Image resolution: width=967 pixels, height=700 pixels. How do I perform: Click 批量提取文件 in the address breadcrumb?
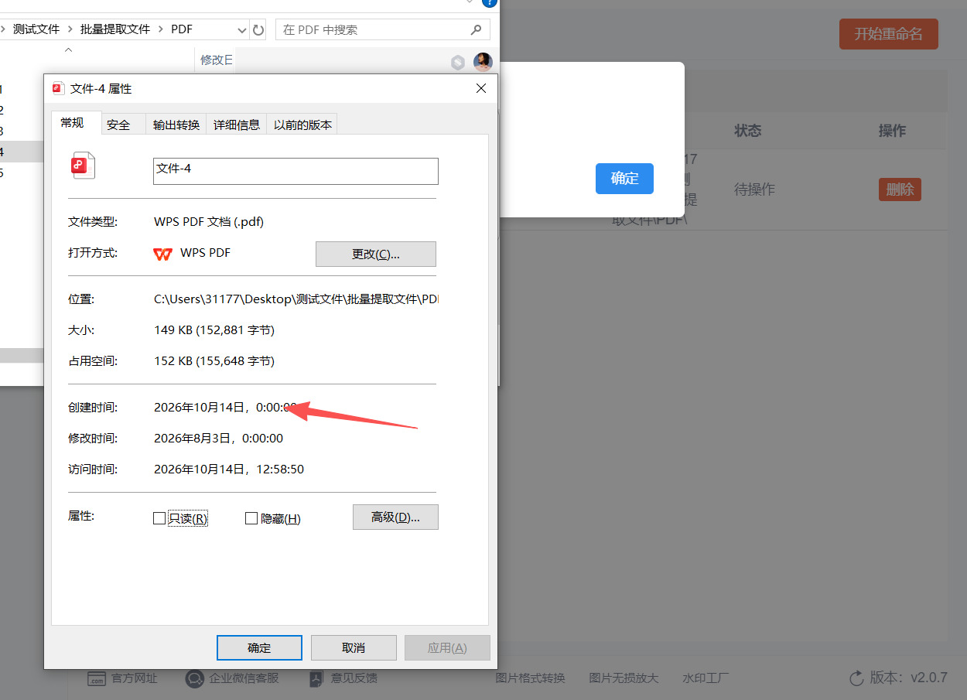point(115,29)
